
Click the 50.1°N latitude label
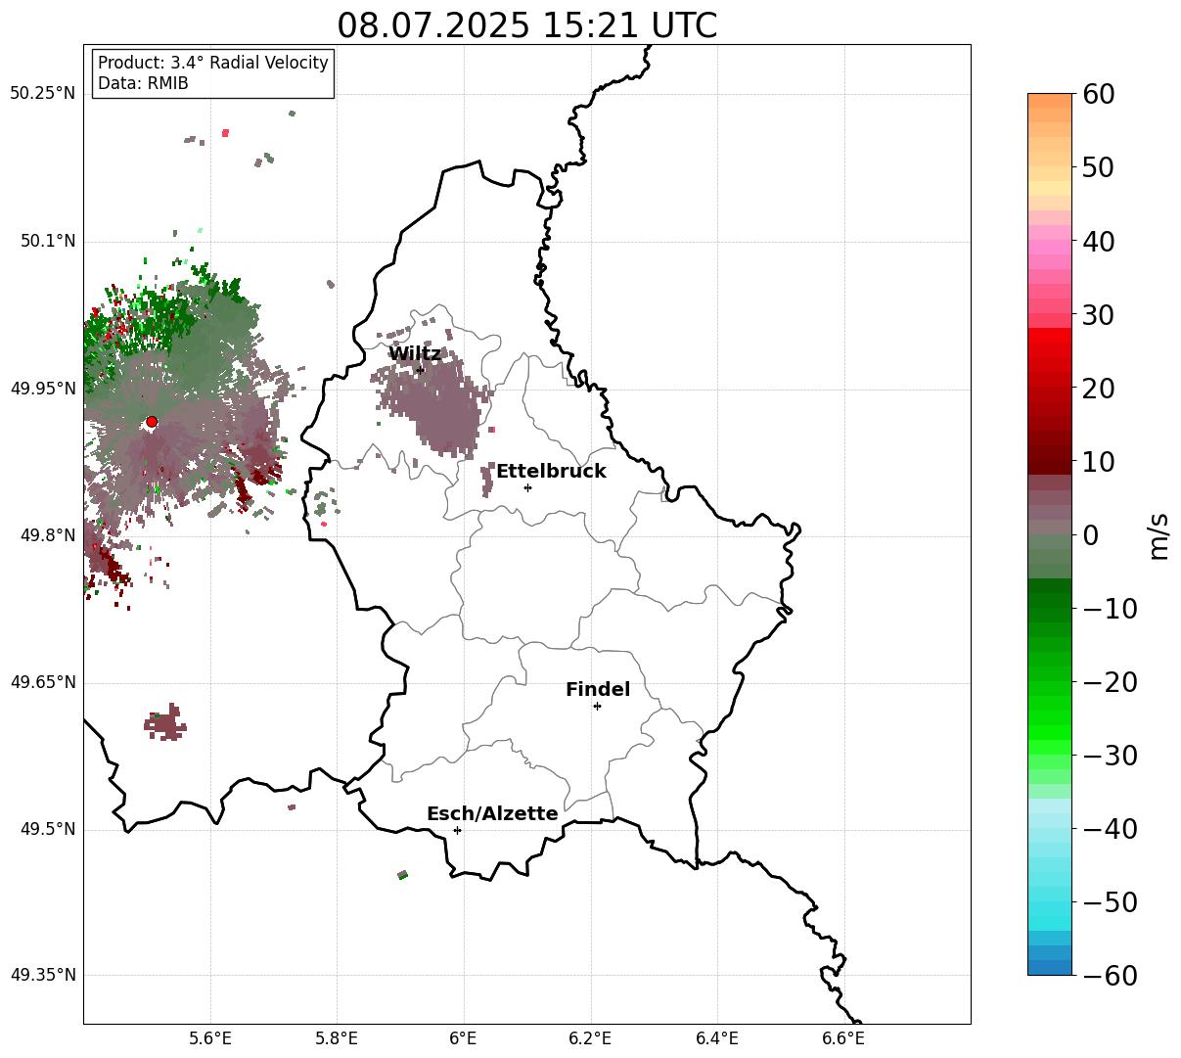48,241
